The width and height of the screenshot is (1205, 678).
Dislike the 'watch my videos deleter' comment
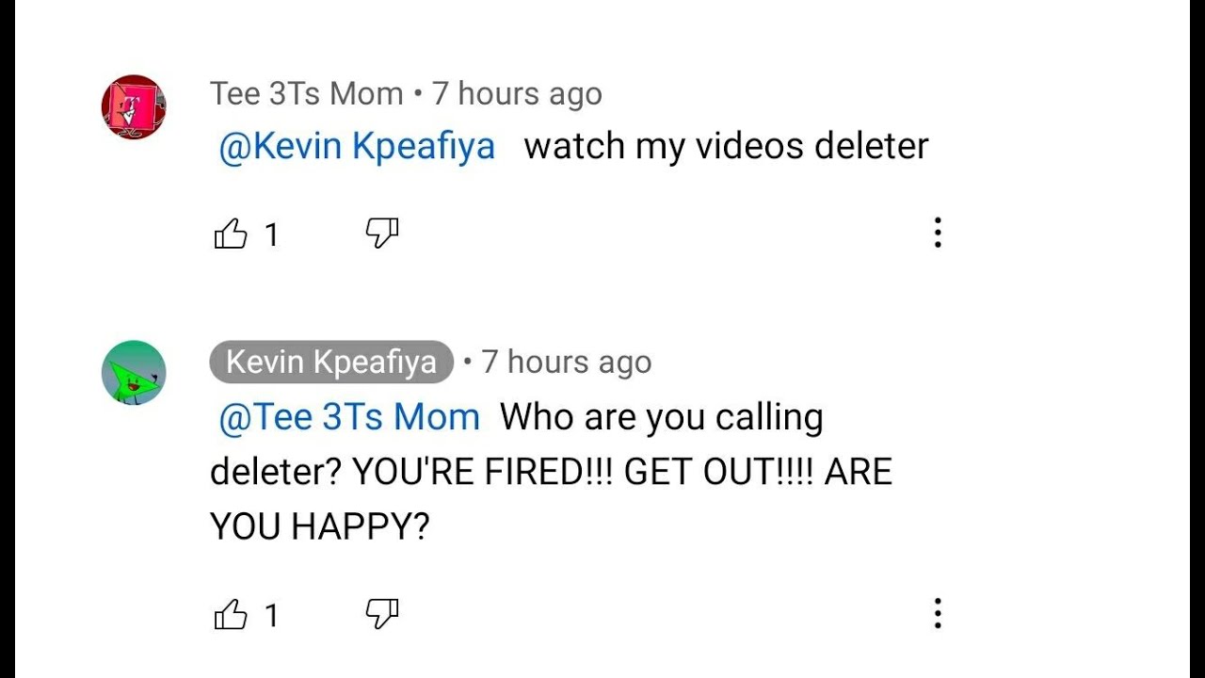[382, 233]
